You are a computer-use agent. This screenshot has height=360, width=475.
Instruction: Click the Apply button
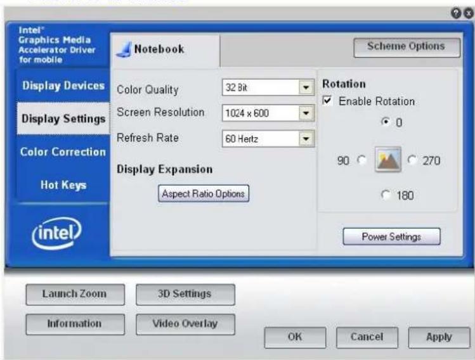tap(439, 337)
